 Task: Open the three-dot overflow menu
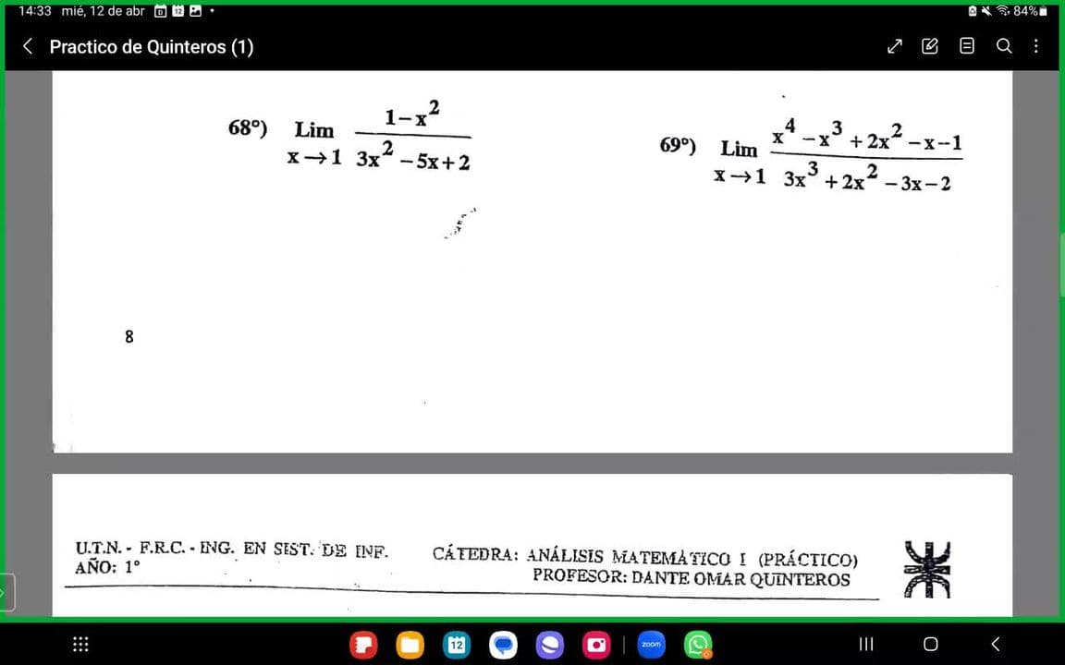pos(1036,46)
